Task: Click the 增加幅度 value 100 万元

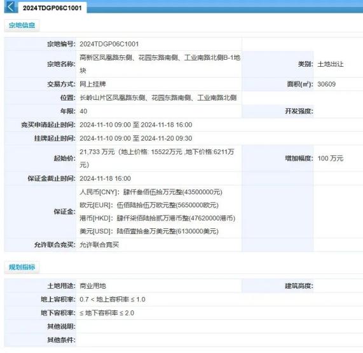Action: click(331, 158)
